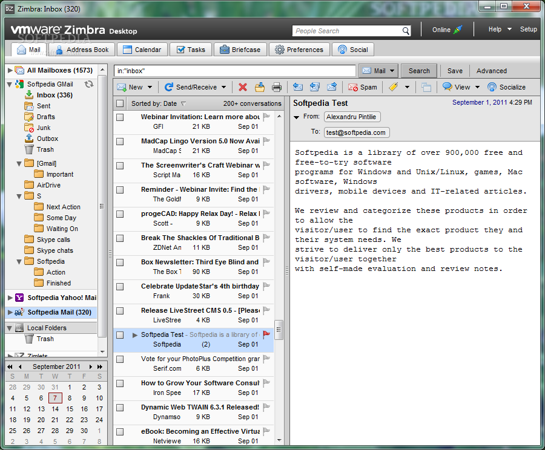The image size is (545, 450).
Task: Open the Mail search type dropdown
Action: click(x=392, y=71)
